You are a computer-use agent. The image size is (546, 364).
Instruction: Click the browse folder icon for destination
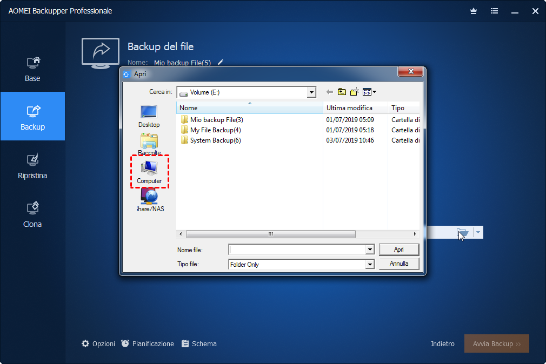click(462, 232)
